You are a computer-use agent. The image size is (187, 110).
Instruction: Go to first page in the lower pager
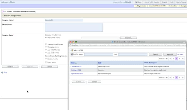point(170,78)
